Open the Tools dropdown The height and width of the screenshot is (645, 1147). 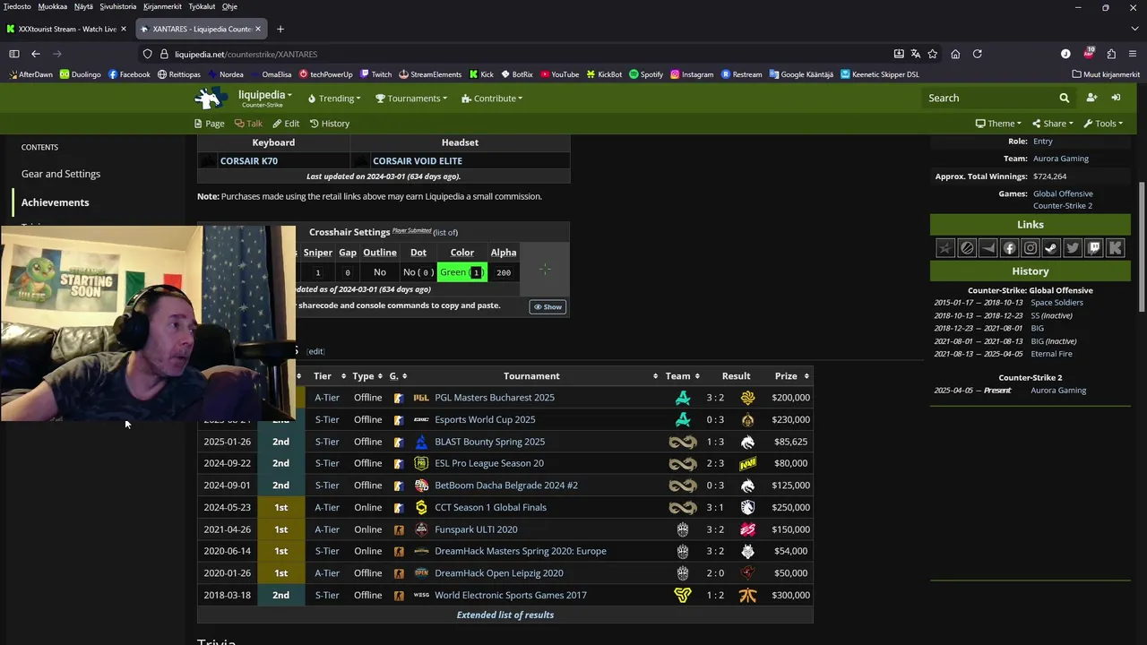click(x=1103, y=124)
